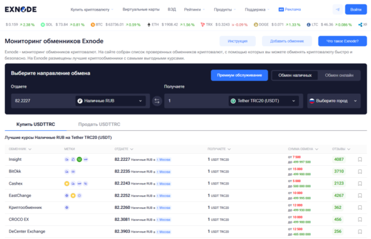
Task: Switch to Обмен наличных mode
Action: tap(295, 75)
